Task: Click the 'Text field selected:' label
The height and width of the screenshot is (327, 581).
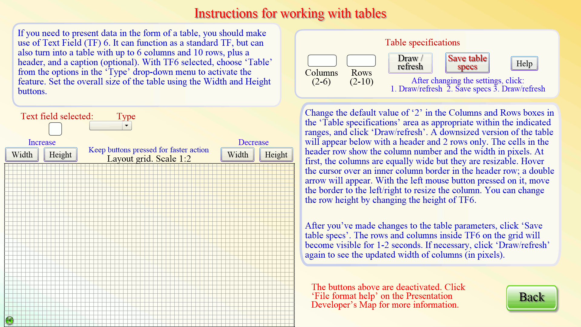Action: click(57, 116)
